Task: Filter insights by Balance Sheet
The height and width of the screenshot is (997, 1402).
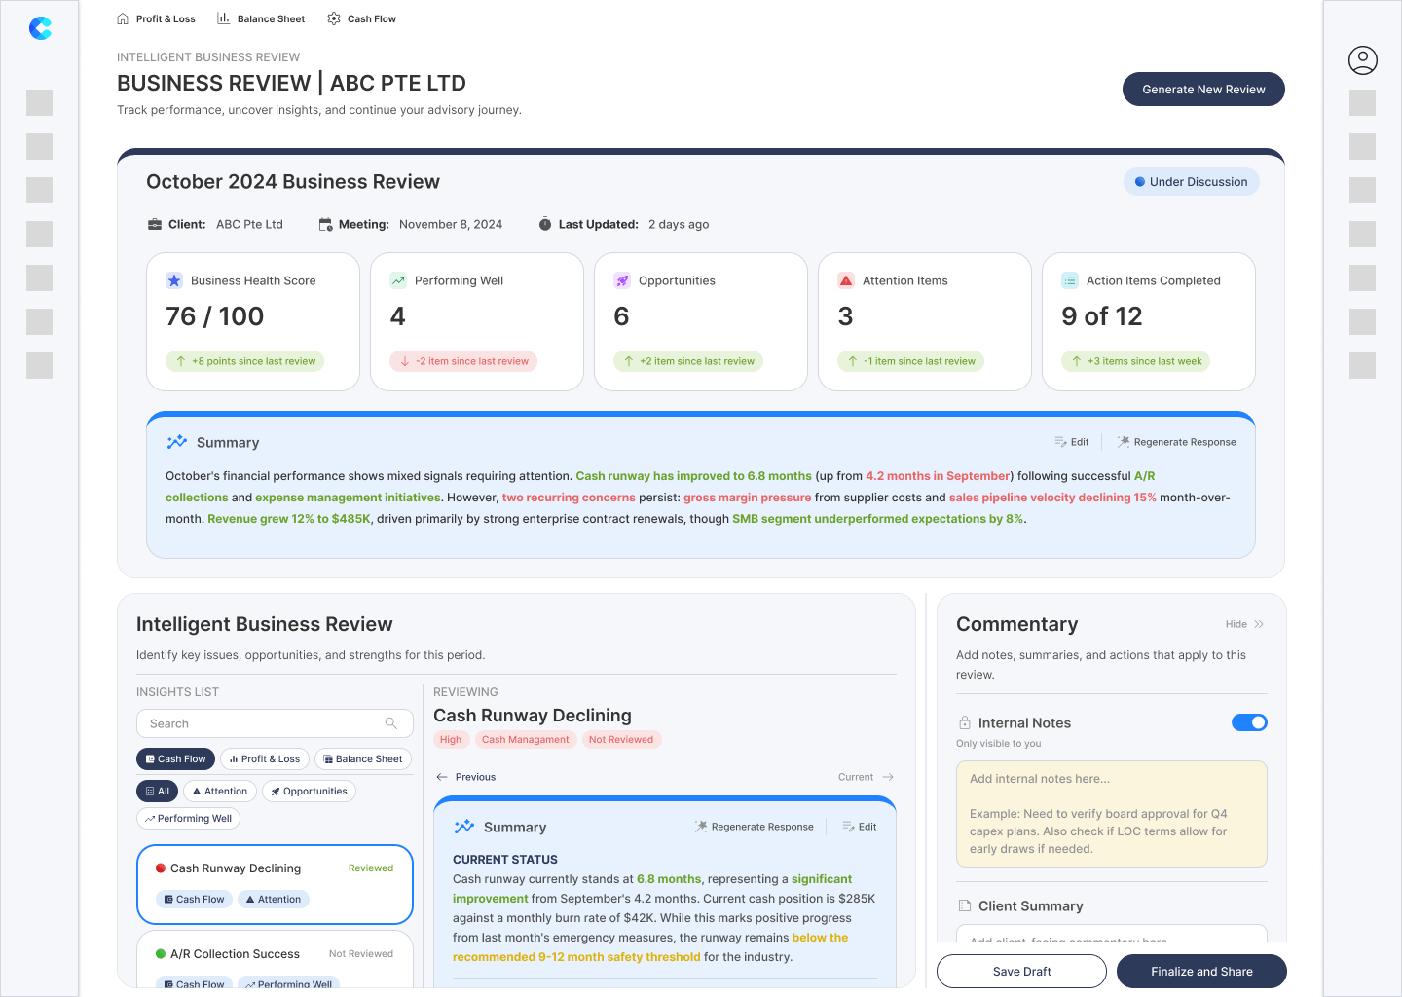Action: [x=363, y=759]
